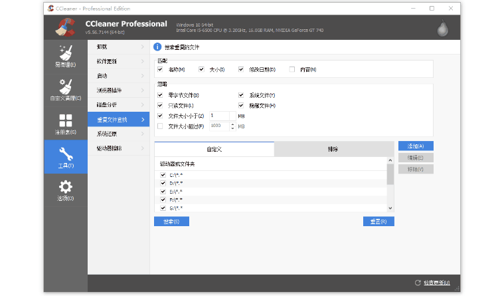Click the drive list scrollbar down arrow
The image size is (498, 296).
(390, 208)
